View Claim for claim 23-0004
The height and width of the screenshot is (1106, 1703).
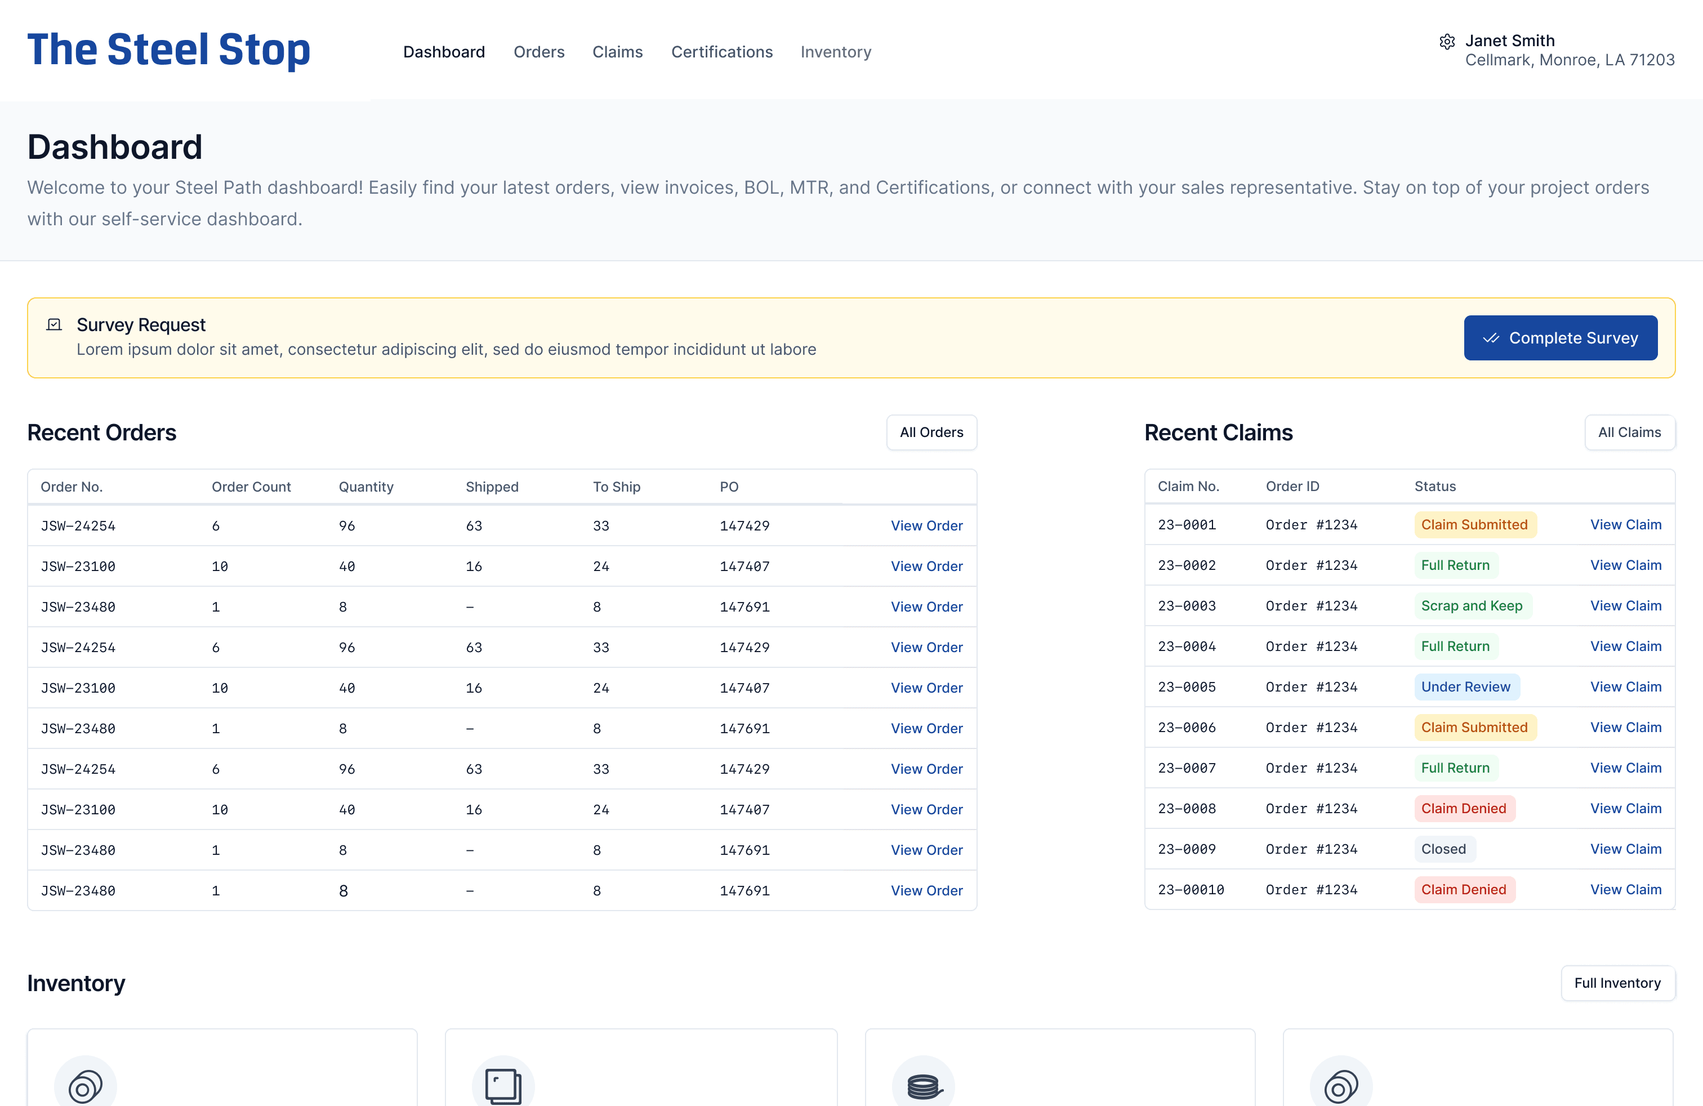click(x=1626, y=646)
